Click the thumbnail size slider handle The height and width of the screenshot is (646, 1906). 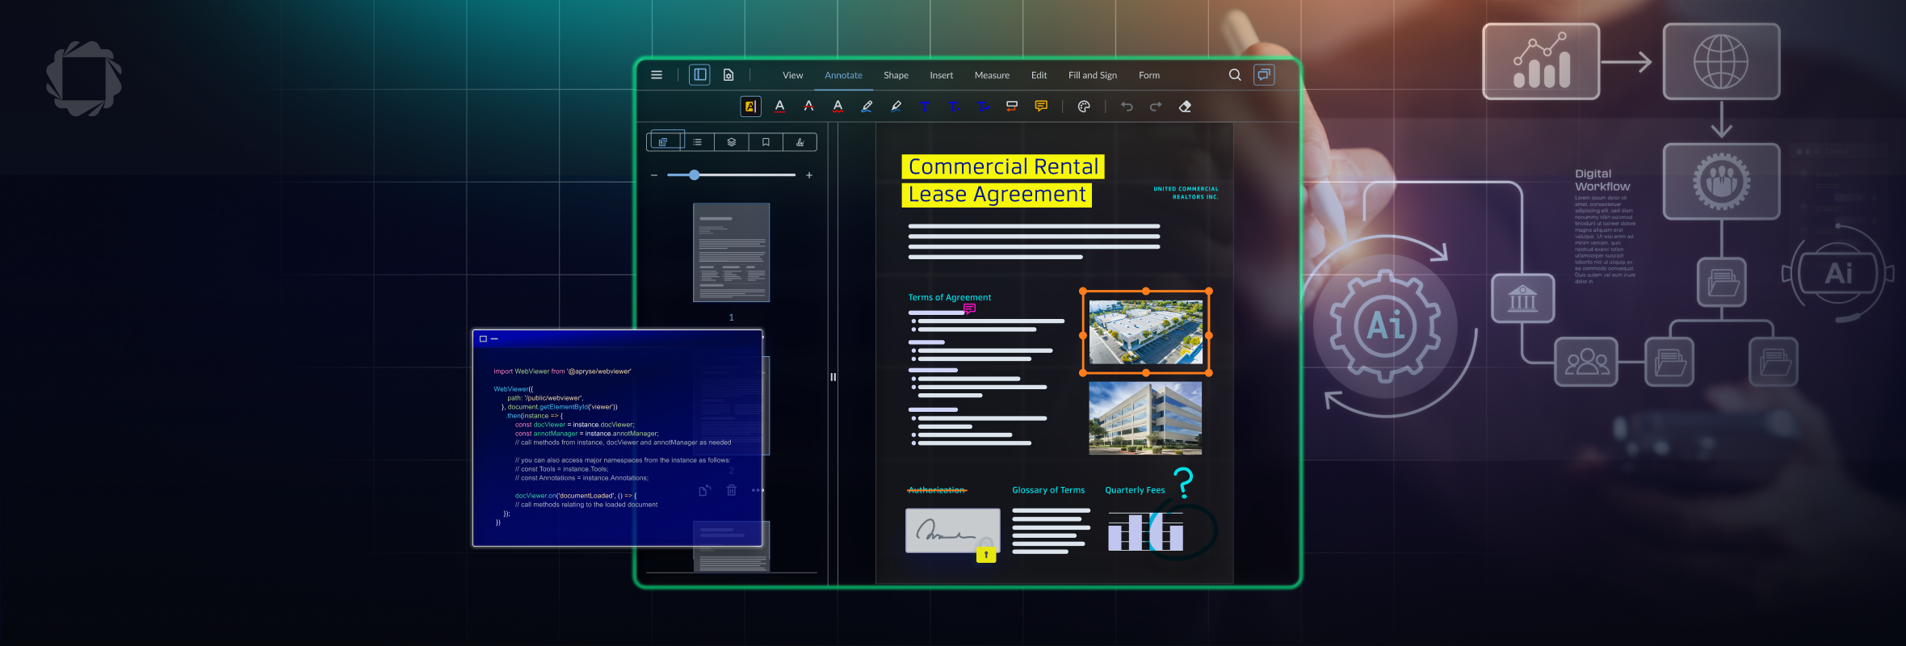coord(694,175)
